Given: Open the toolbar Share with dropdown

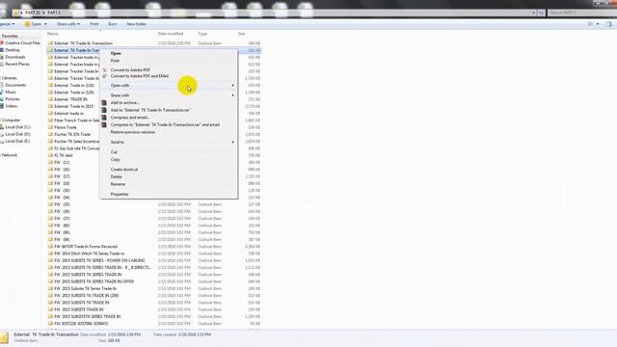Looking at the screenshot, I should coord(67,24).
